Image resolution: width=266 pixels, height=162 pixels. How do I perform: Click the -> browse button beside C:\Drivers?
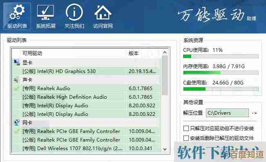click(x=254, y=113)
